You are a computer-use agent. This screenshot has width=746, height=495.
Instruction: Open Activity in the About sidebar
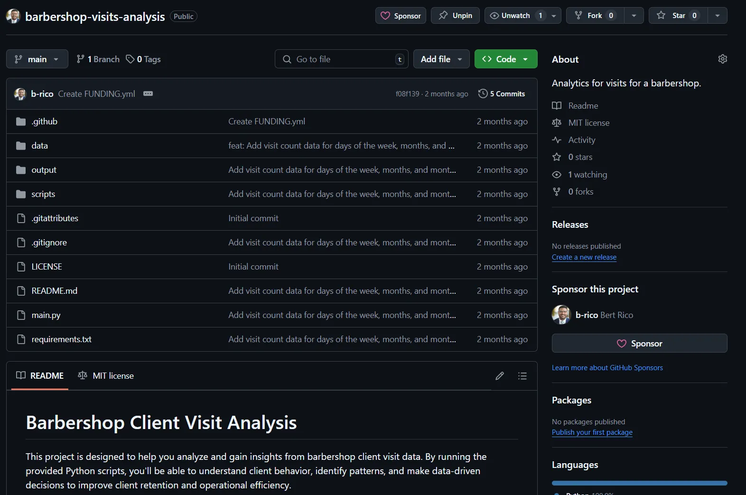pos(581,140)
